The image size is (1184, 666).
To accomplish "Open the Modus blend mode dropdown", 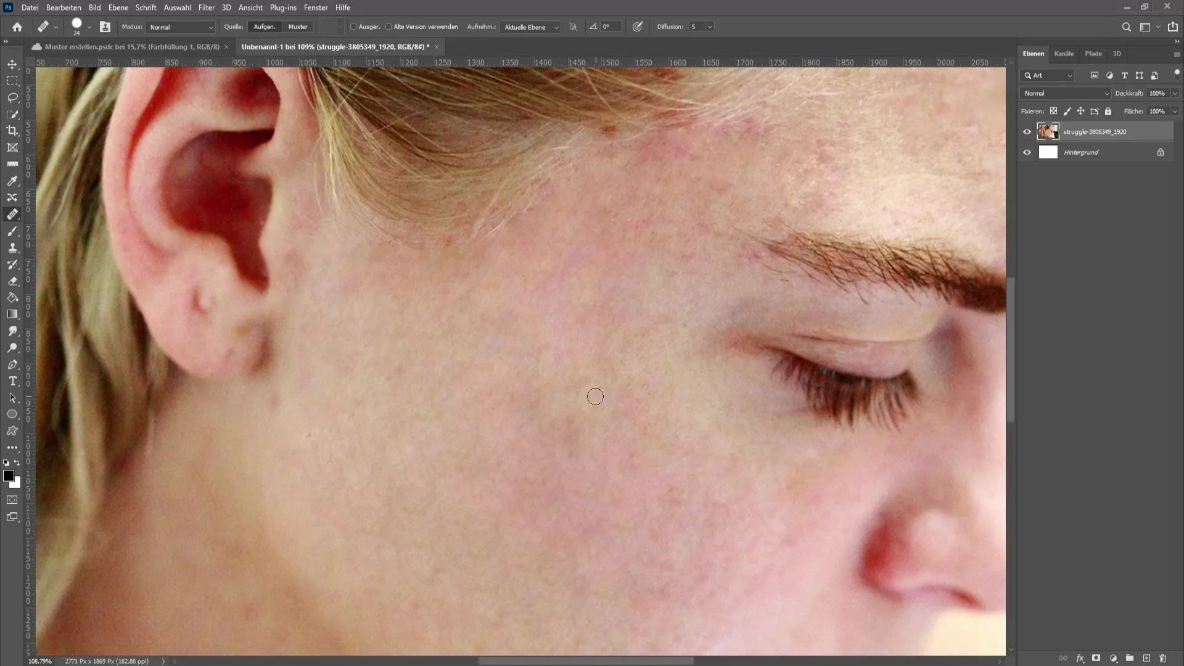I will click(179, 27).
